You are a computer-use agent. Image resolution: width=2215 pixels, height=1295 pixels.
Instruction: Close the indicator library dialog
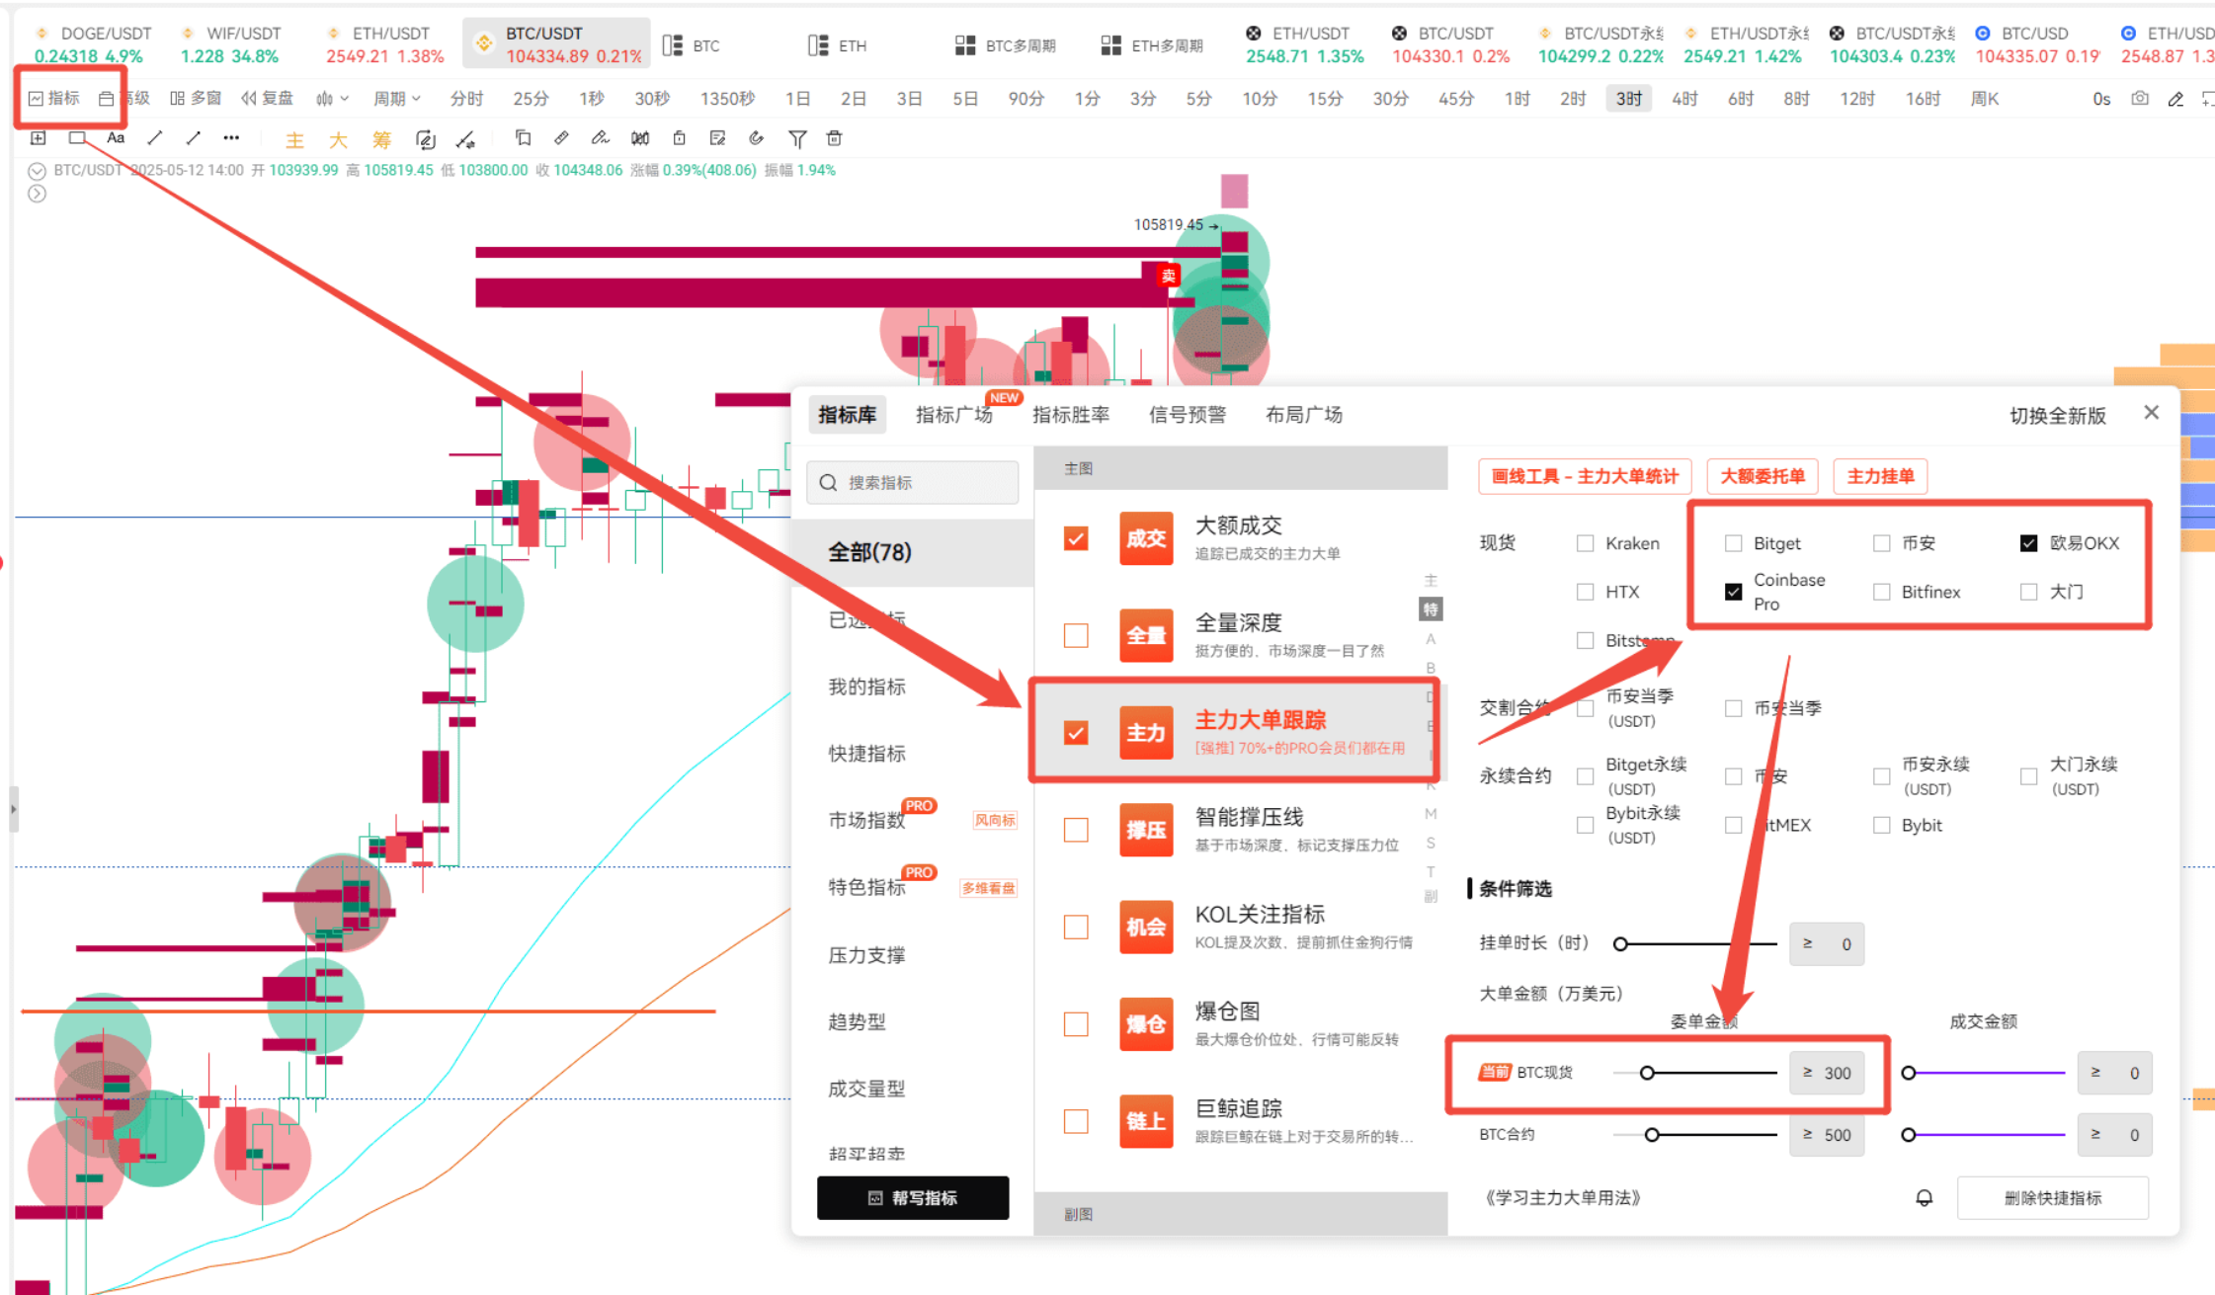pyautogui.click(x=2152, y=413)
